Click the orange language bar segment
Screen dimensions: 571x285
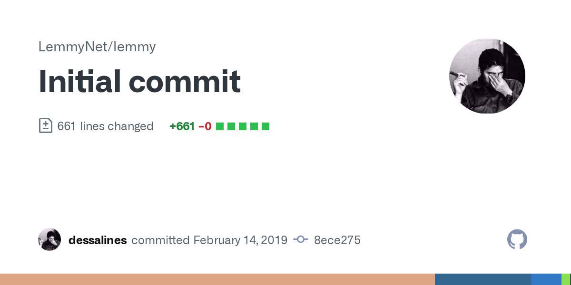pyautogui.click(x=217, y=279)
